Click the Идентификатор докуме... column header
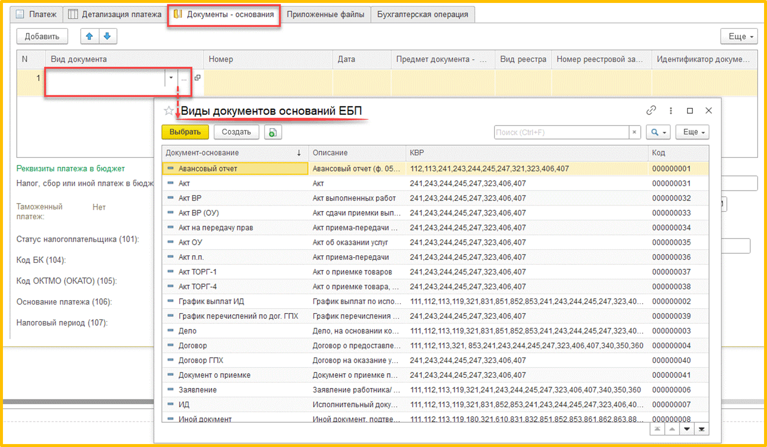This screenshot has height=447, width=767. click(704, 59)
